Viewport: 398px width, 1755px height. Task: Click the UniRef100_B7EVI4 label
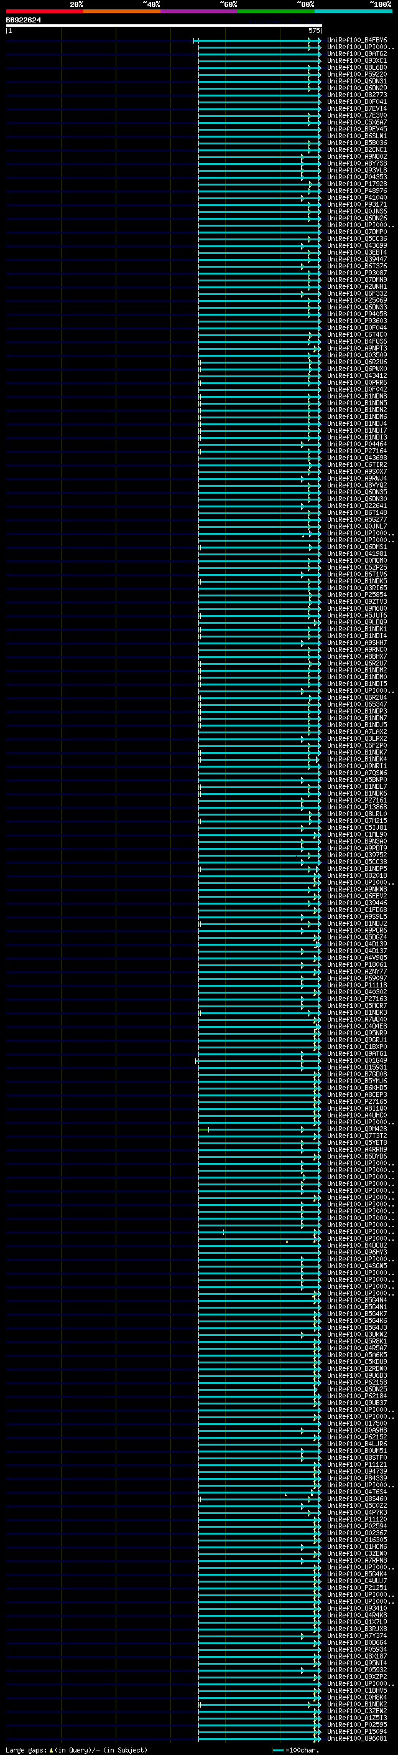tap(356, 108)
